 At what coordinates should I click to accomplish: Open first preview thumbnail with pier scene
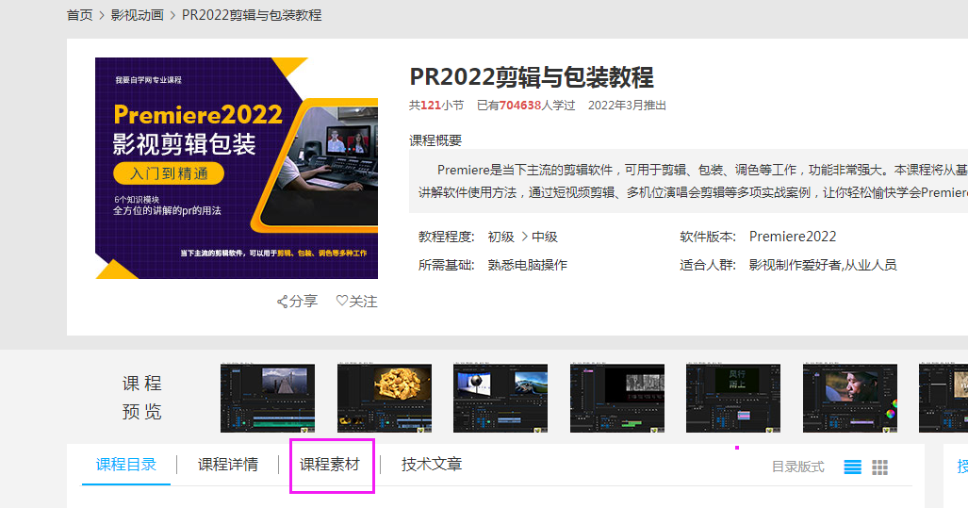(268, 398)
